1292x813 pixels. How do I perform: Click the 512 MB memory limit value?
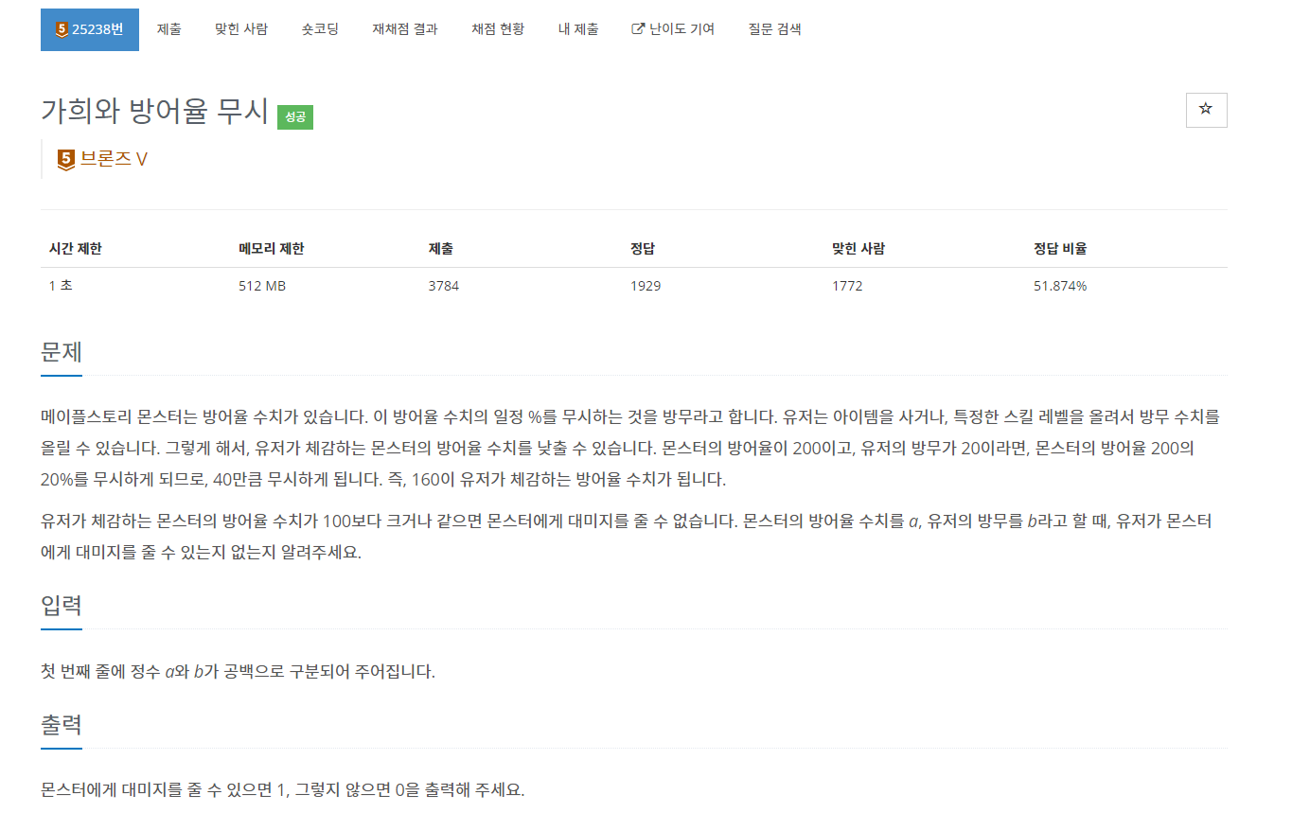(262, 286)
